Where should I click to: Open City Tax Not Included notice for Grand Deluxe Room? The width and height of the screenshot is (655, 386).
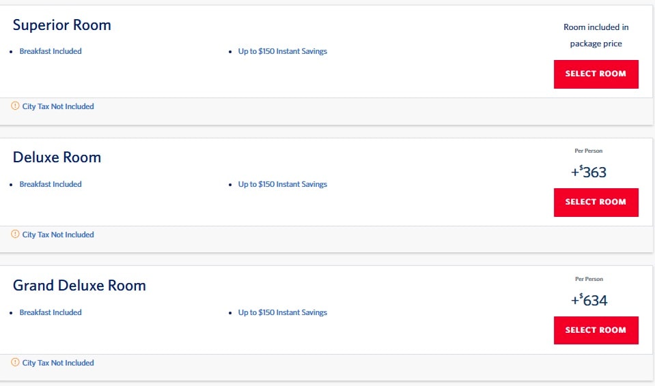[x=58, y=363]
